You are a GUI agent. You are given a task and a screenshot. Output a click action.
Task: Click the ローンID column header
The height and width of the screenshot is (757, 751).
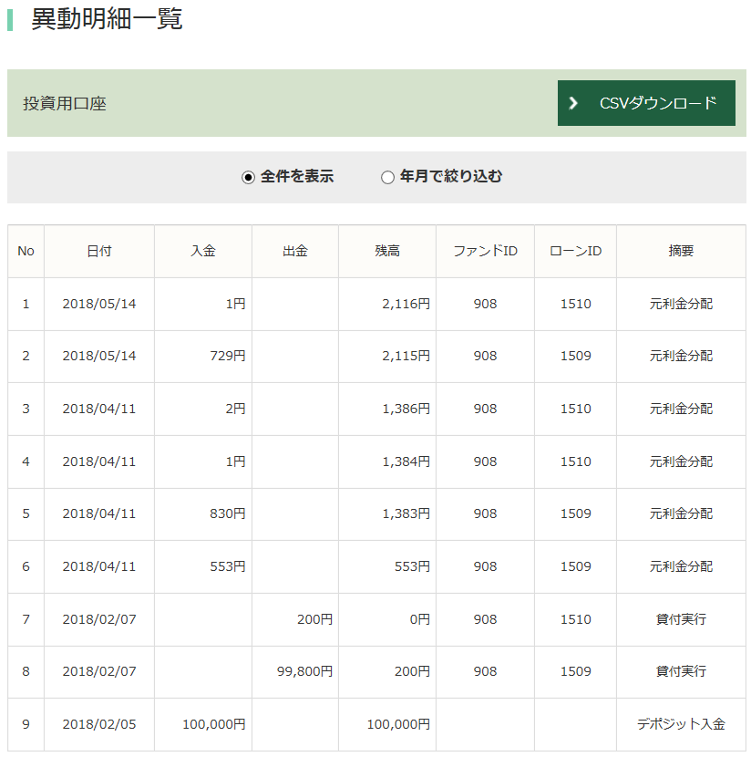(x=575, y=251)
